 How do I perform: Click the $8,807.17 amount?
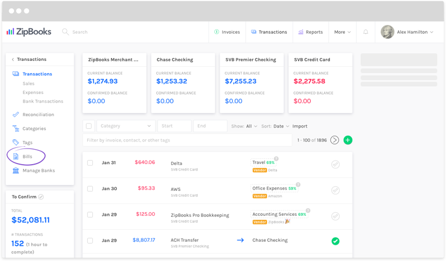(144, 240)
